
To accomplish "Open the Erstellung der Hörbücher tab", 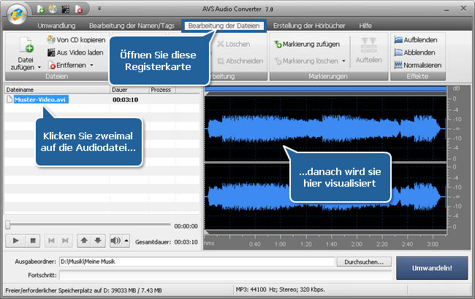I will coord(309,26).
